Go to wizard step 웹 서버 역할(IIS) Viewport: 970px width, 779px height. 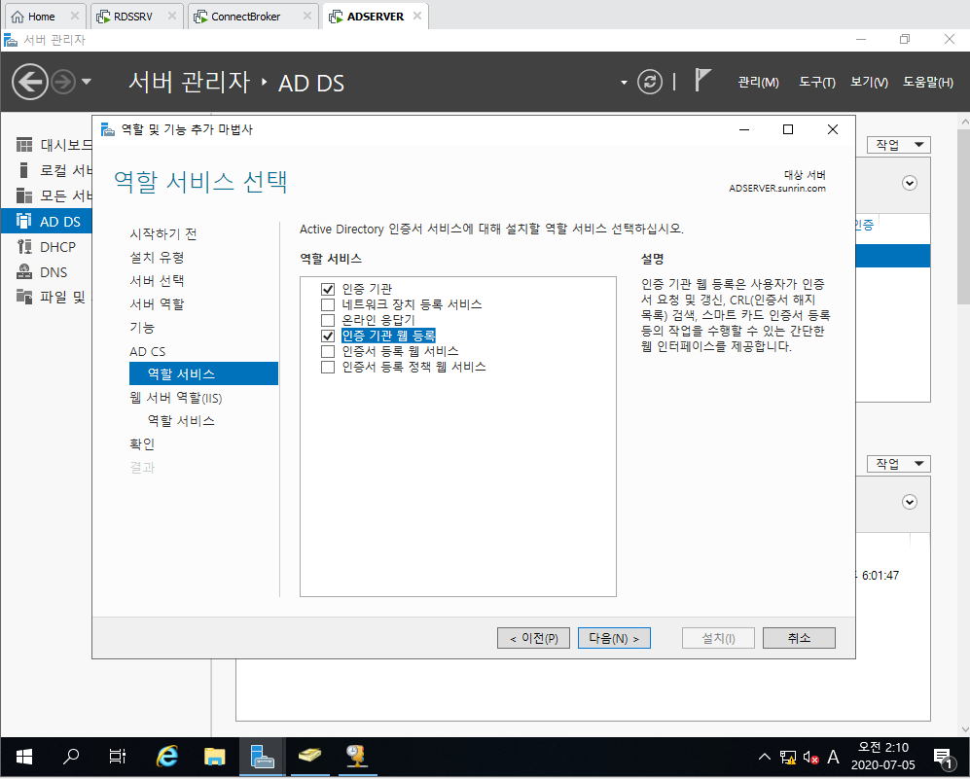point(176,398)
